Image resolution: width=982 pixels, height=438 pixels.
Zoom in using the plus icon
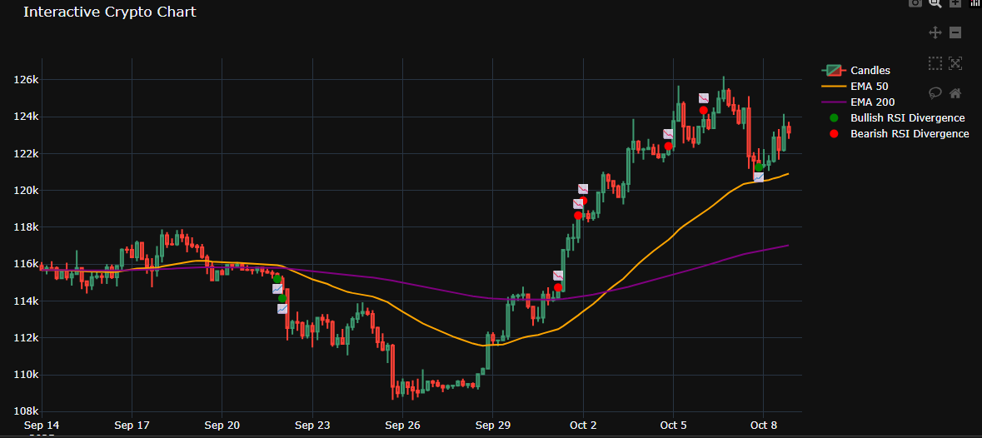click(955, 3)
